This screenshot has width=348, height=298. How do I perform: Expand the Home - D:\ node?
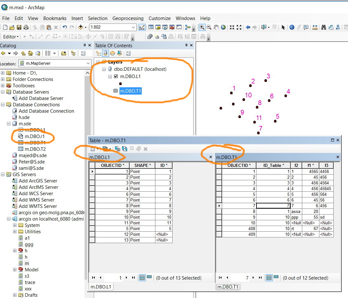[x=3, y=73]
